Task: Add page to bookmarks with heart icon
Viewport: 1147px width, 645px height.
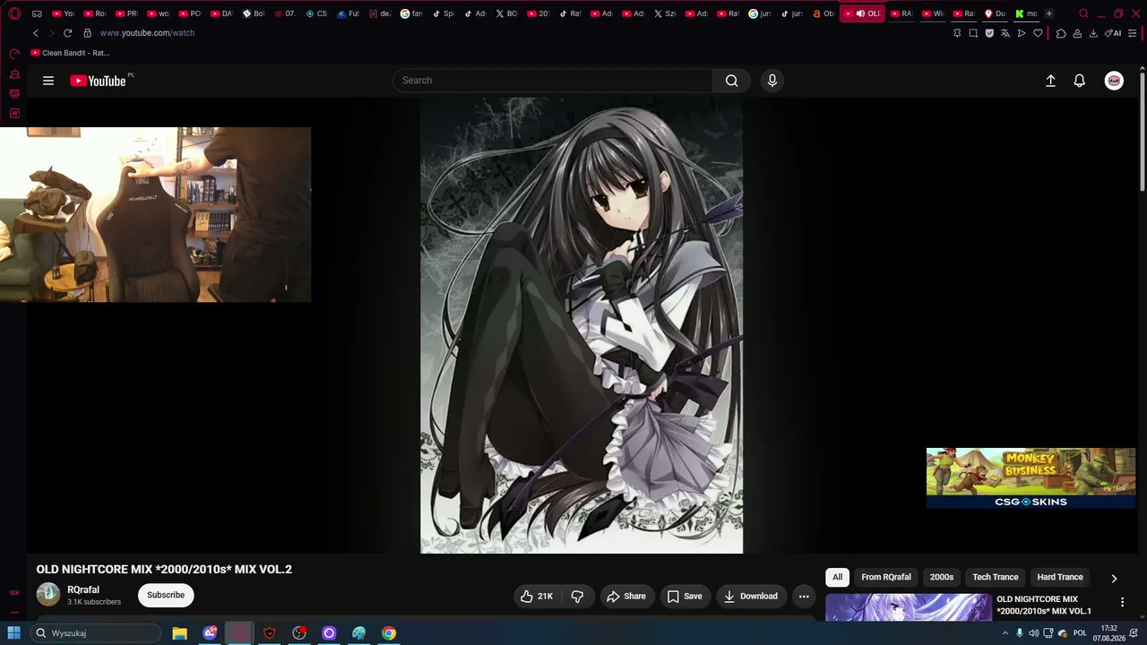Action: (x=1038, y=33)
